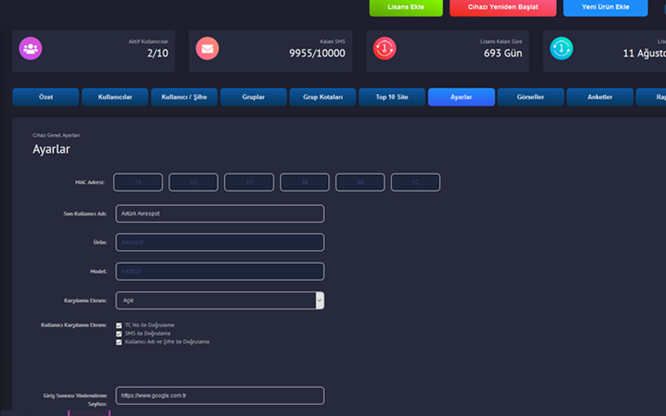666x416 pixels.
Task: Open the Karşılama Ekranı dropdown
Action: (220, 300)
